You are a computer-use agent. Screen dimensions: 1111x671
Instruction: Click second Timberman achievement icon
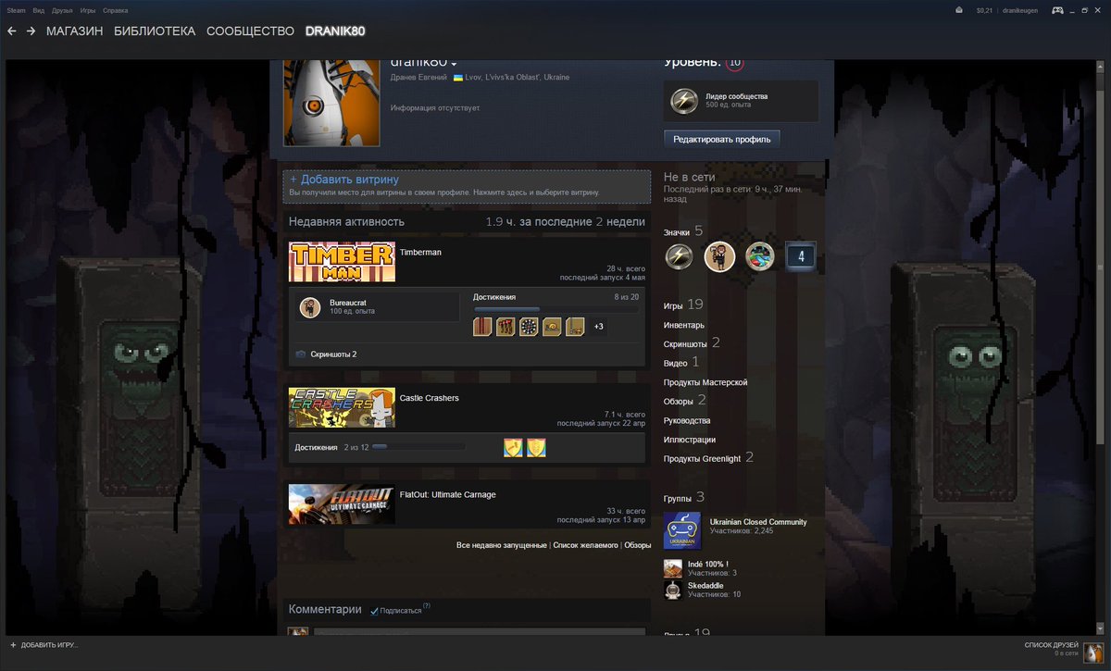coord(506,326)
